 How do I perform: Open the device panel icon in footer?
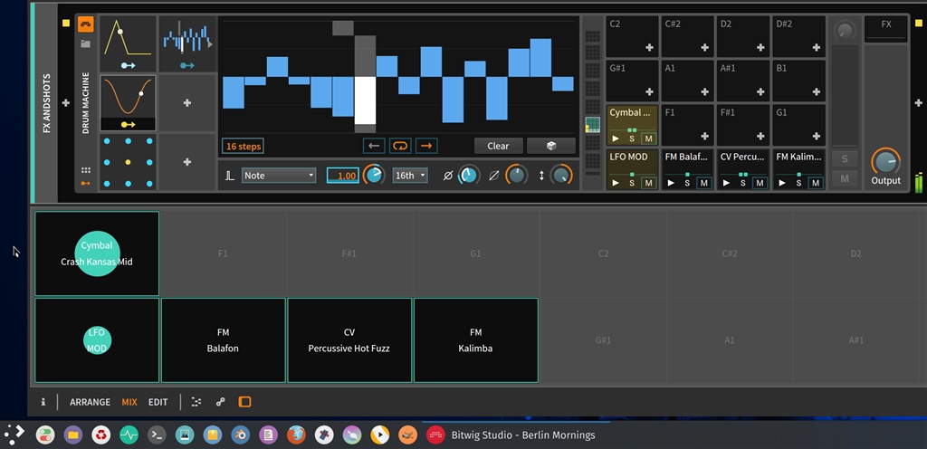coord(244,402)
